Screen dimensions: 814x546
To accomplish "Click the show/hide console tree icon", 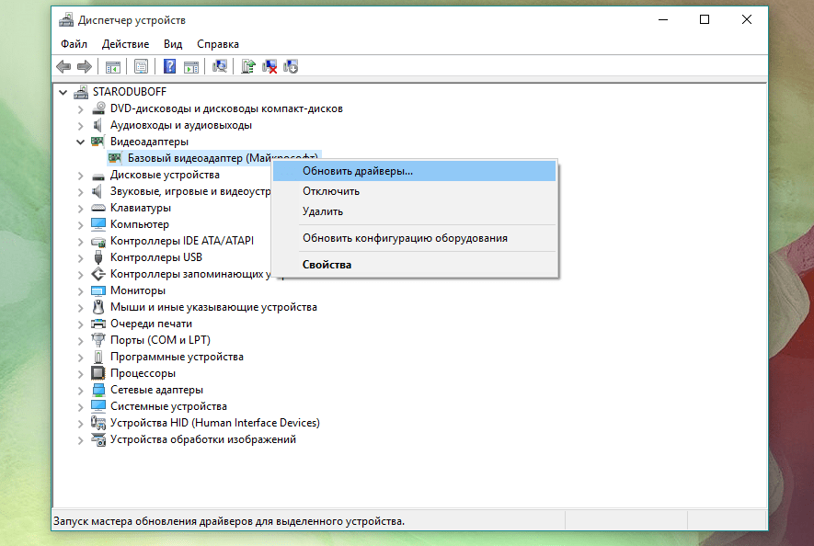I will (x=113, y=66).
